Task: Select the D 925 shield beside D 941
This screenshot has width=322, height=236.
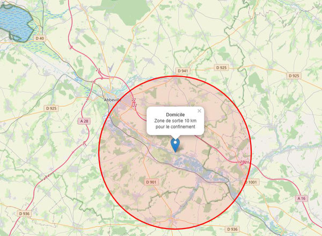Action: coord(221,68)
